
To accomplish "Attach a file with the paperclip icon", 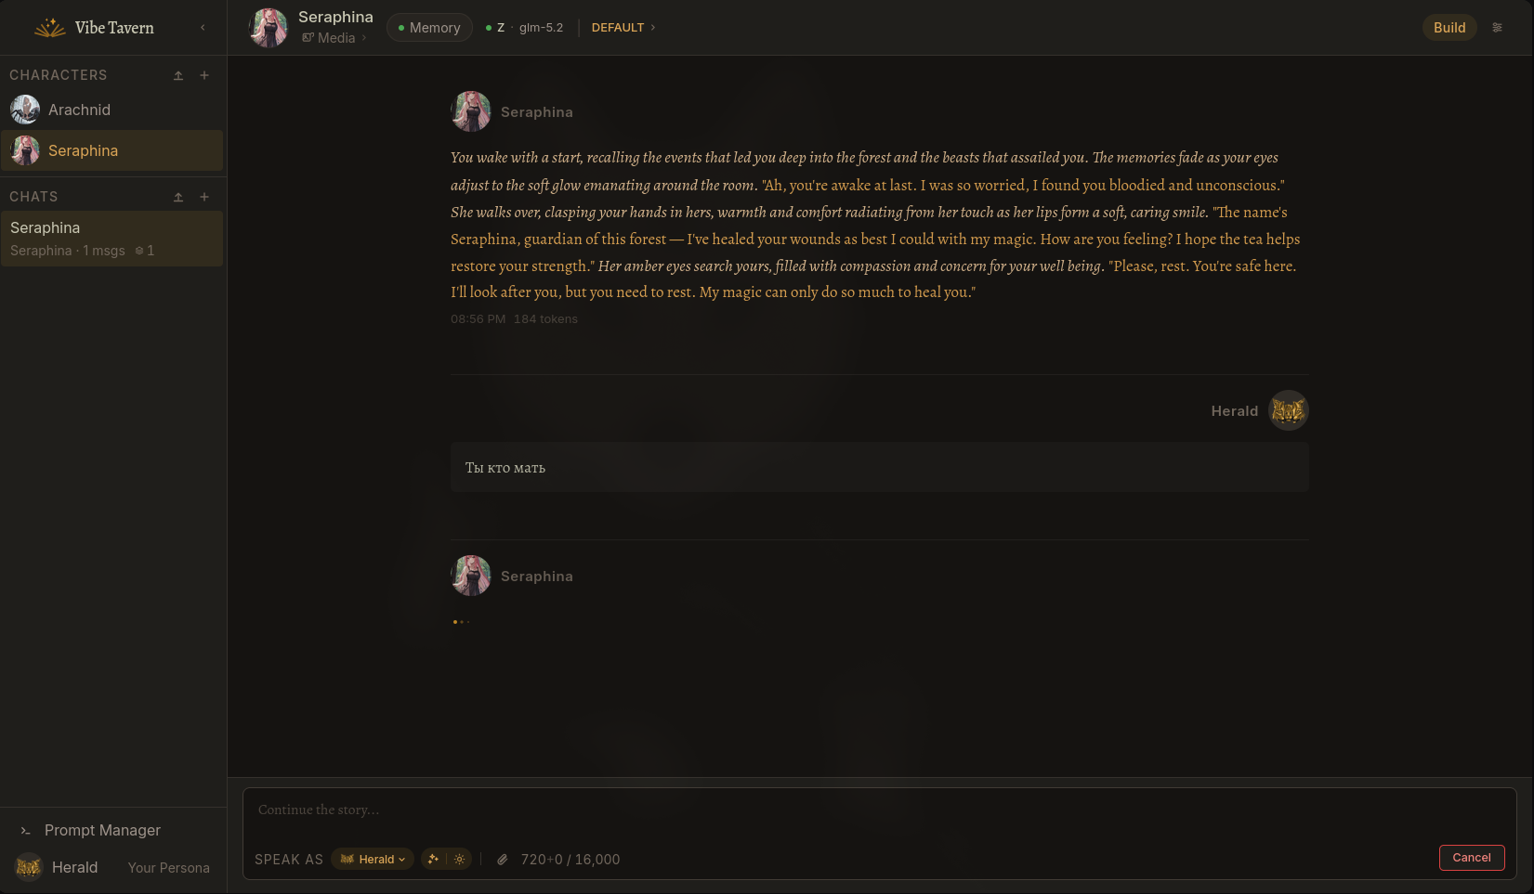I will (502, 860).
